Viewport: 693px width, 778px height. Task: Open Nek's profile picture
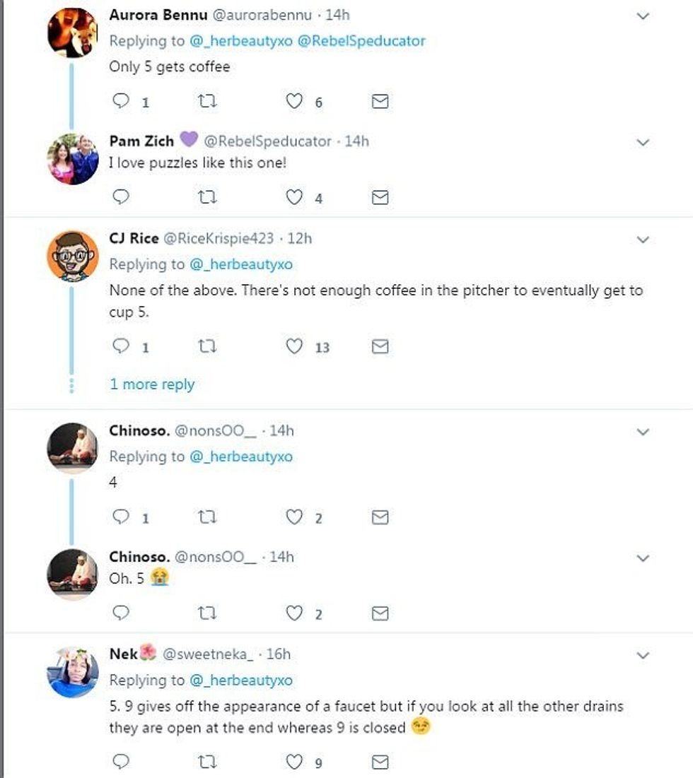72,671
